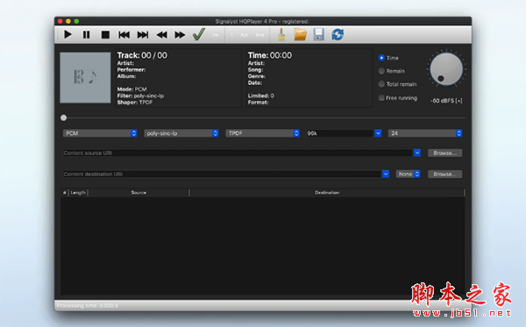Open the 24 bit depth dropdown
Image resolution: width=526 pixels, height=327 pixels.
(x=425, y=133)
